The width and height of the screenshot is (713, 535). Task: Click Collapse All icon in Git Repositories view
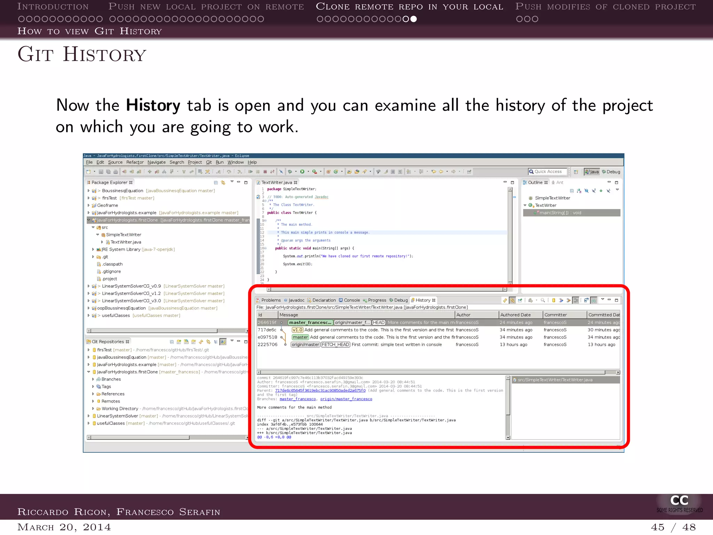pyautogui.click(x=172, y=342)
